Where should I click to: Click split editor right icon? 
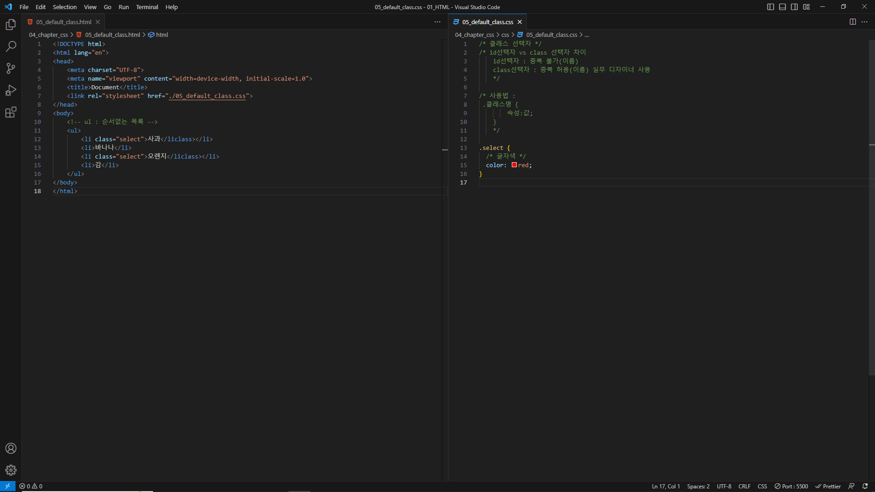point(853,22)
